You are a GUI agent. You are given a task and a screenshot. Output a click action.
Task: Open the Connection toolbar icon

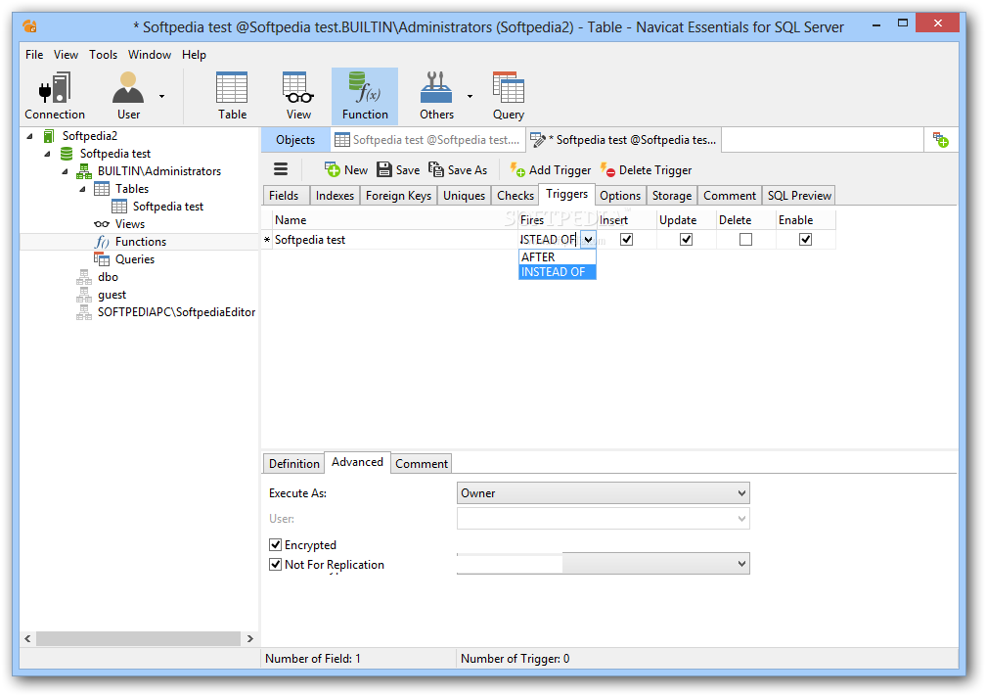pyautogui.click(x=55, y=96)
